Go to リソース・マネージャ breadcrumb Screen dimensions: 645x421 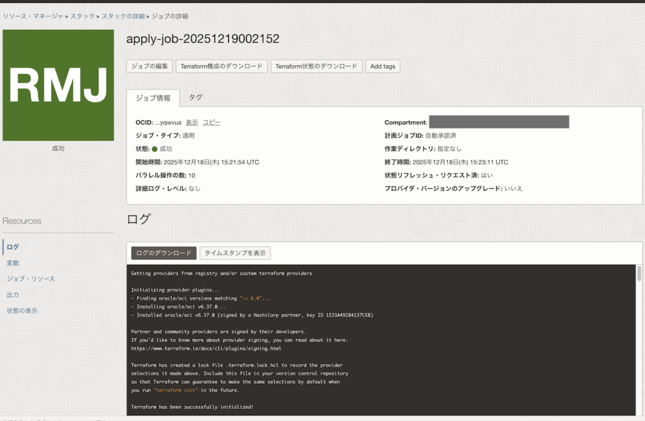click(33, 16)
